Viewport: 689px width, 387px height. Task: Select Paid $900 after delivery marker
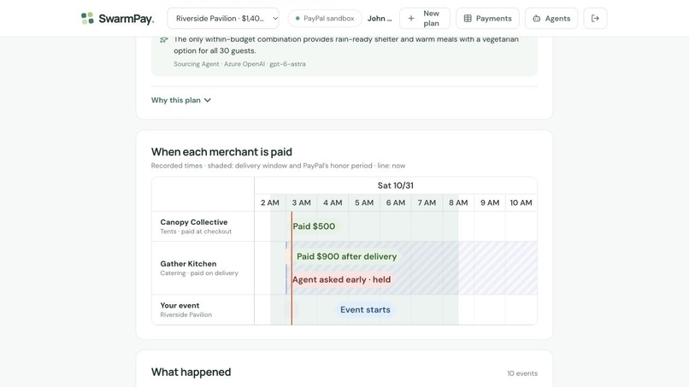[346, 256]
